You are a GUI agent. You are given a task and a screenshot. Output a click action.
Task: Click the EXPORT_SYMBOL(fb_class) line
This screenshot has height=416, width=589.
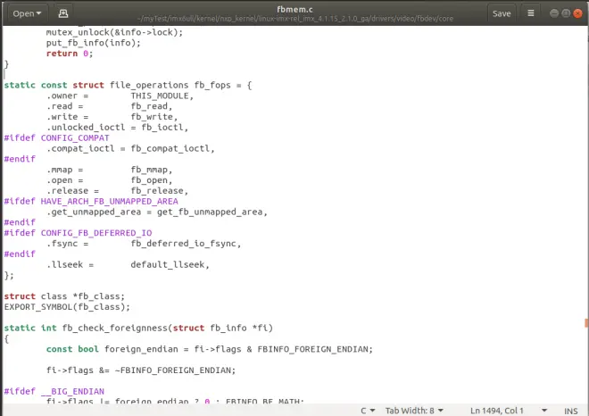click(x=67, y=307)
